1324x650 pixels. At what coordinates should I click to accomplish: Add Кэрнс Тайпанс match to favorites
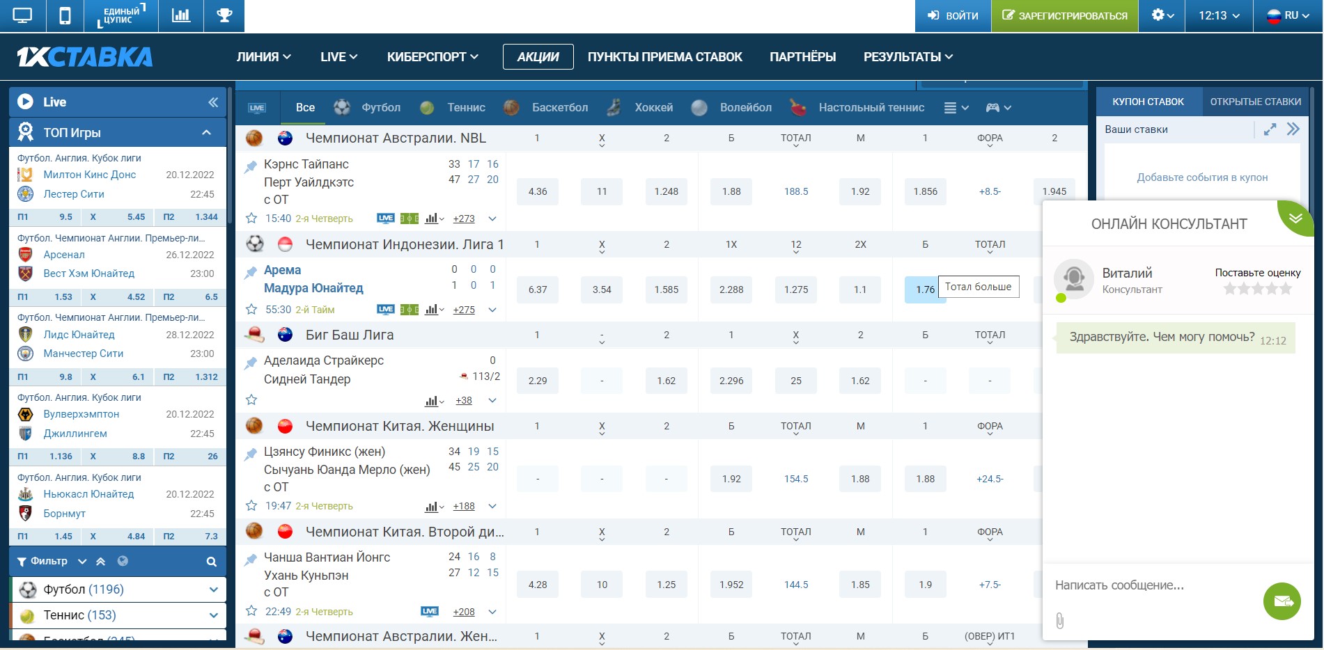(251, 219)
